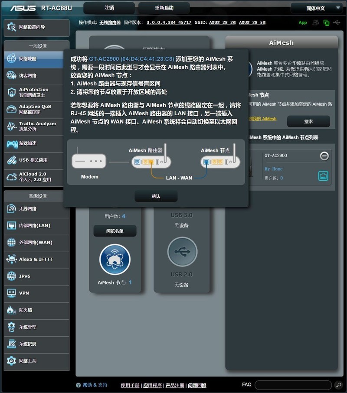Screen dimensions: 347x393
Task: Open USB 相关应用 applications
Action: click(x=26, y=161)
